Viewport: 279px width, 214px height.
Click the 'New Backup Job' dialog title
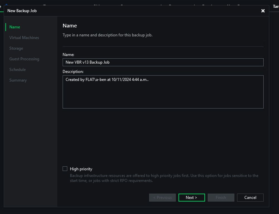(x=22, y=11)
